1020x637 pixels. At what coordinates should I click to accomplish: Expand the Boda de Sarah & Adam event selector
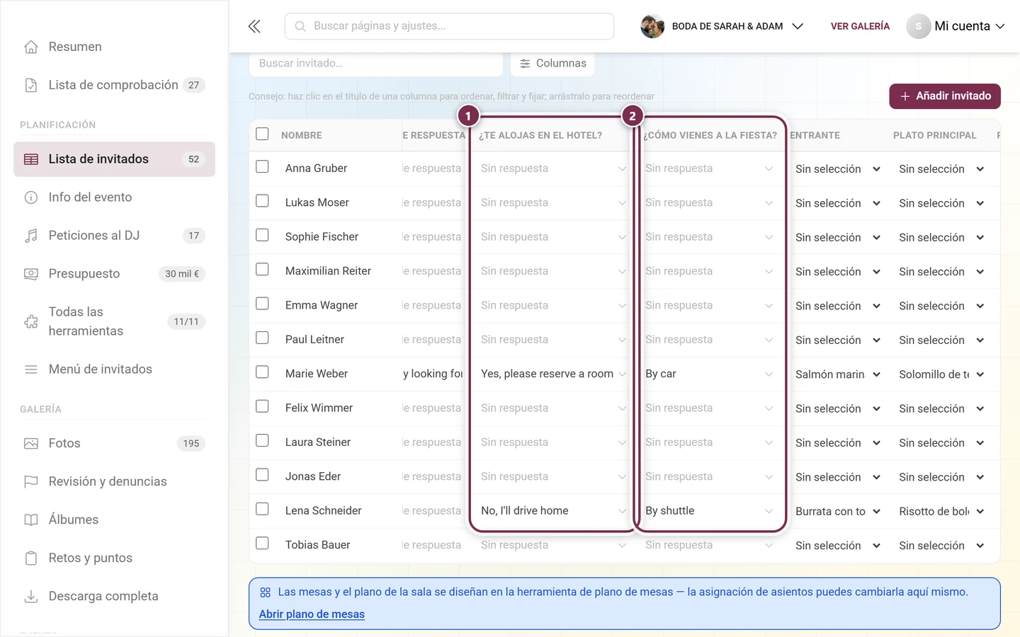722,26
